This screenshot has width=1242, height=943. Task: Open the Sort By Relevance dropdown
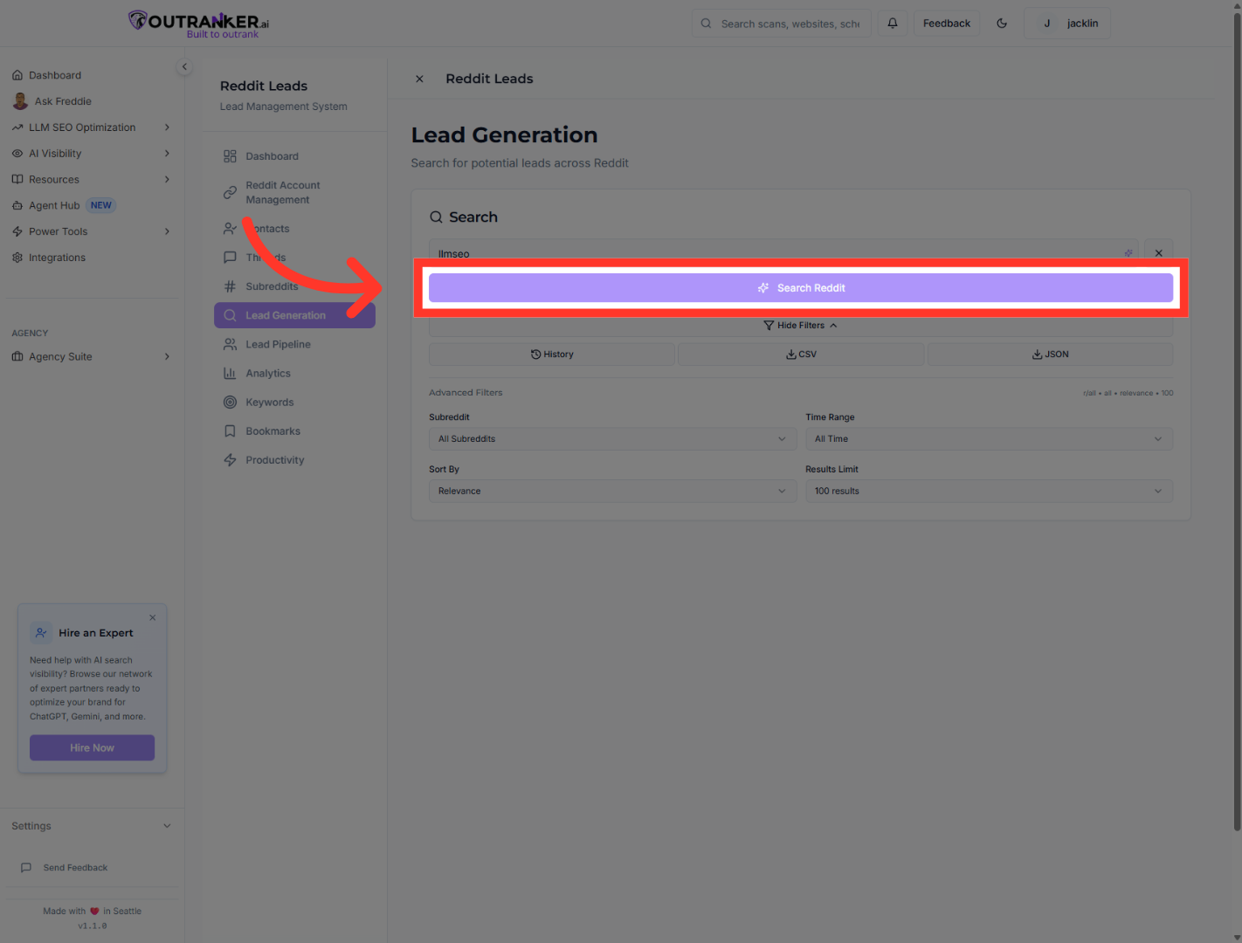611,491
